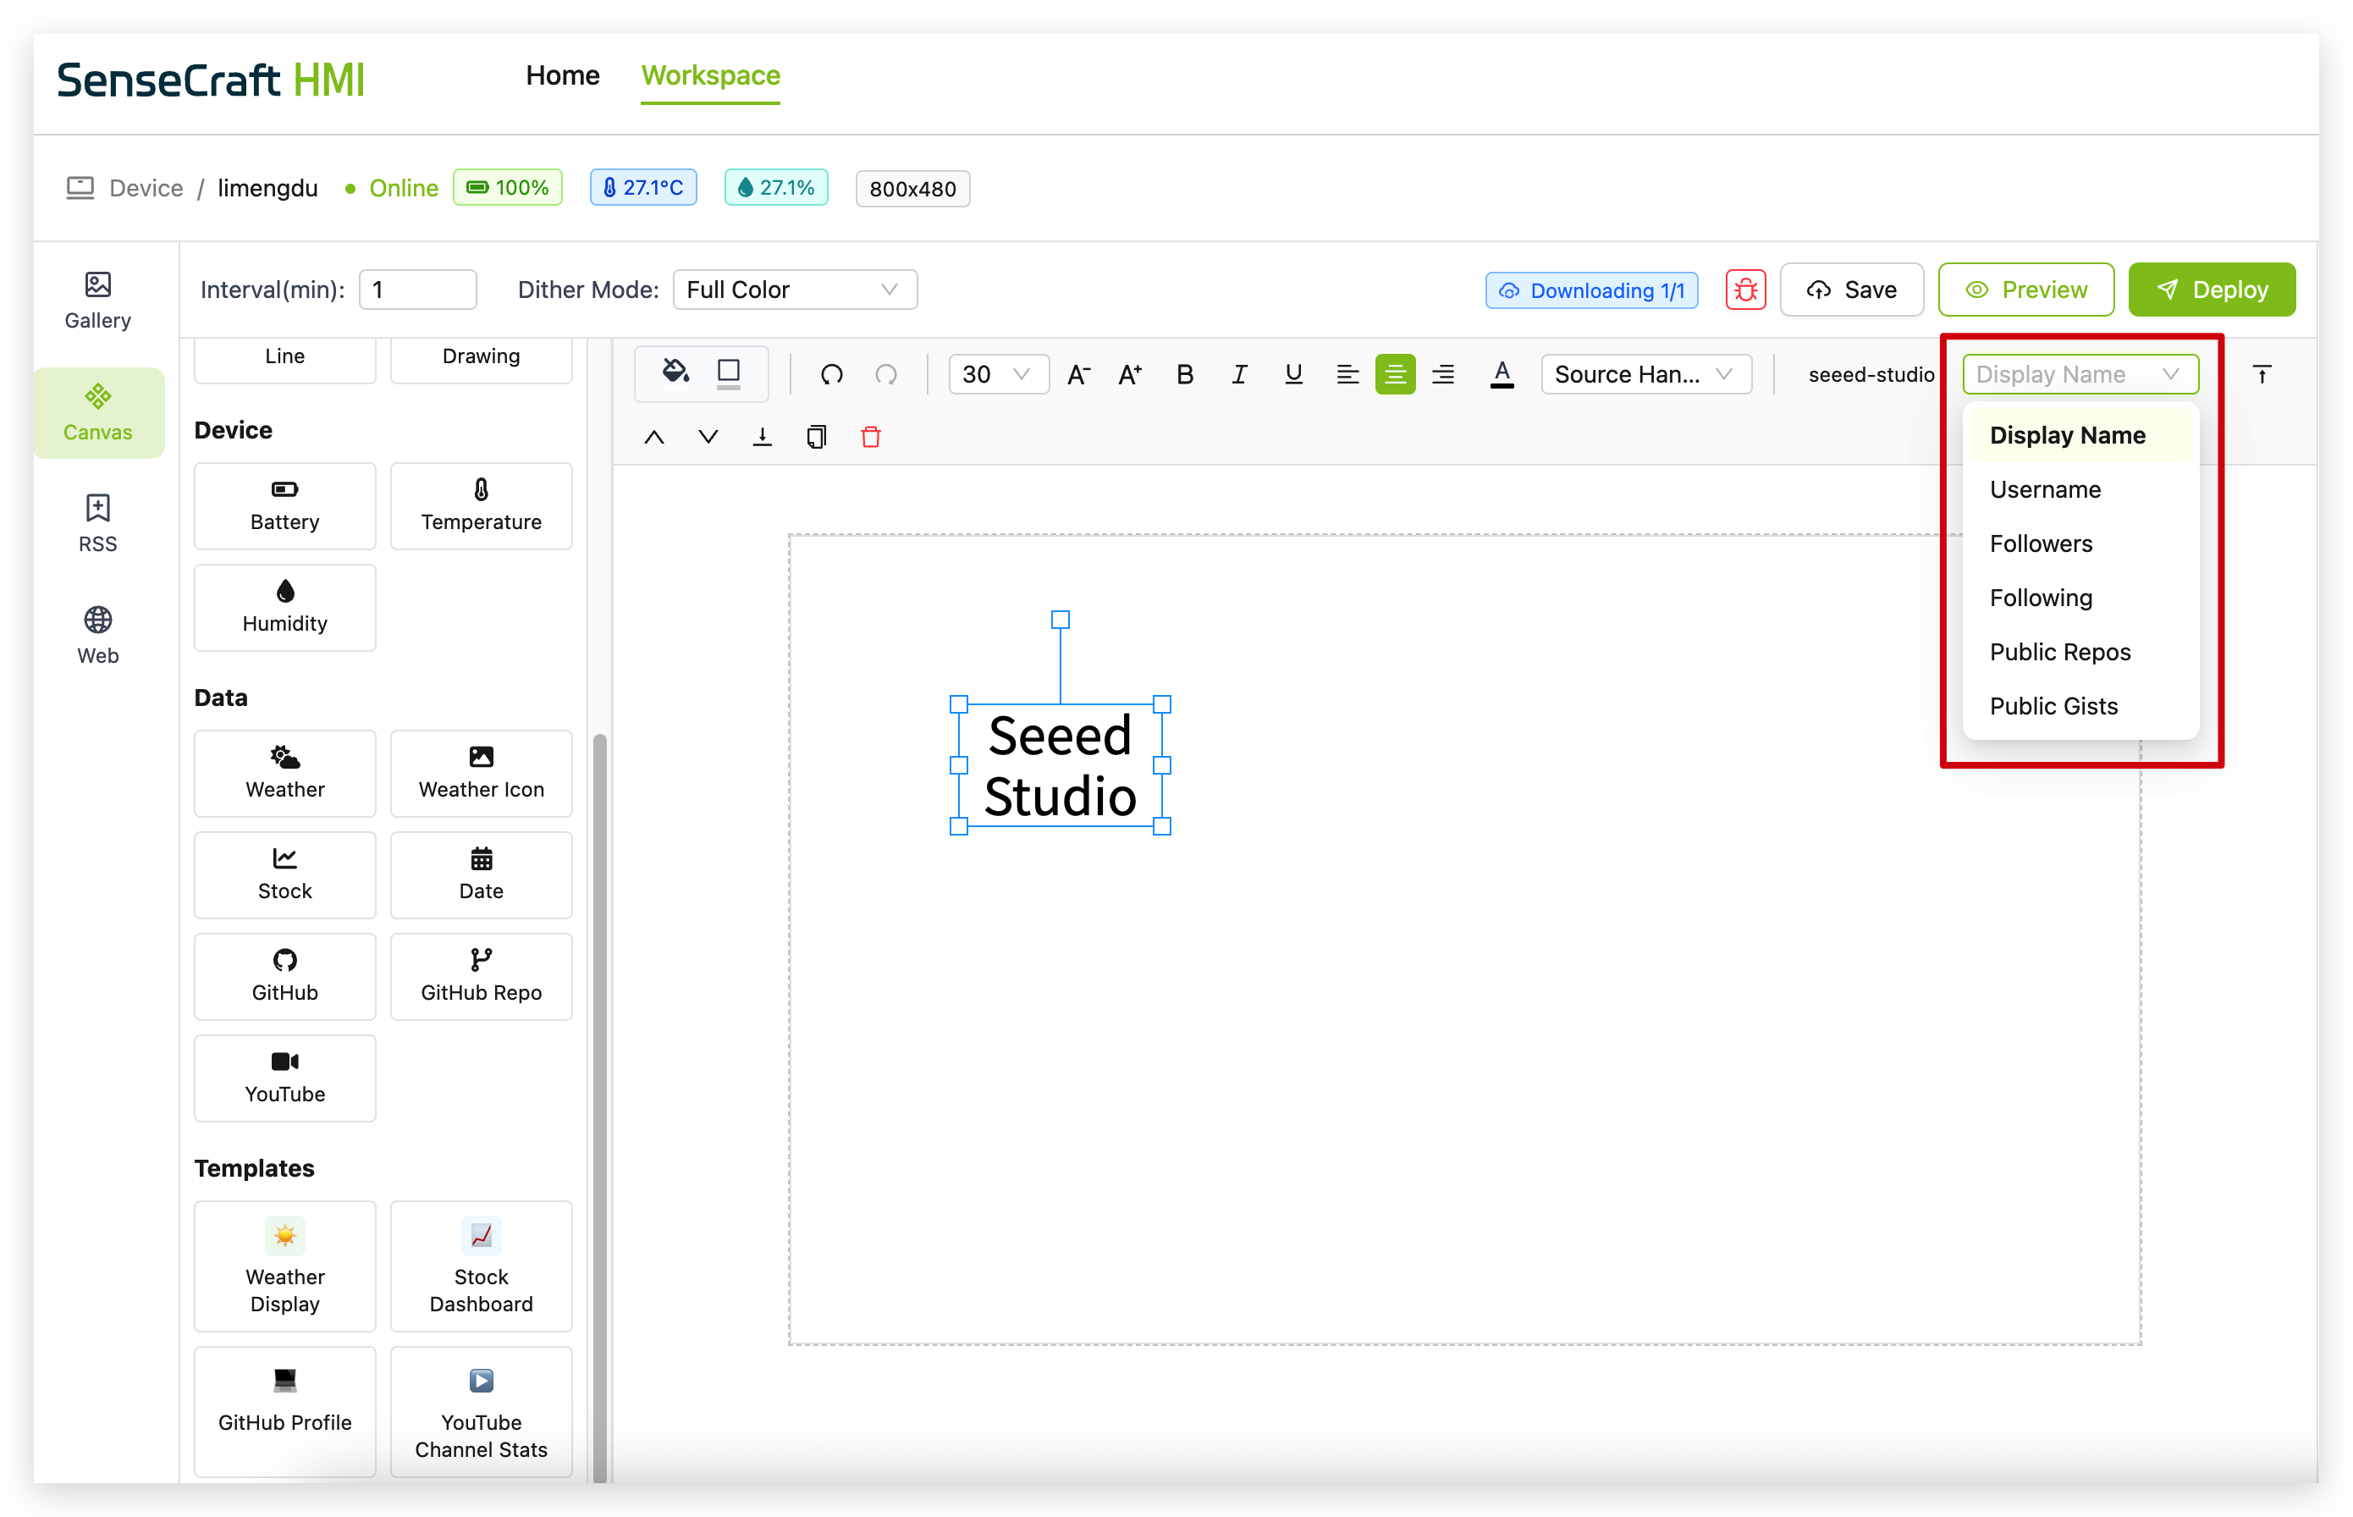Toggle center text alignment
Viewport: 2353px width, 1517px height.
1395,374
